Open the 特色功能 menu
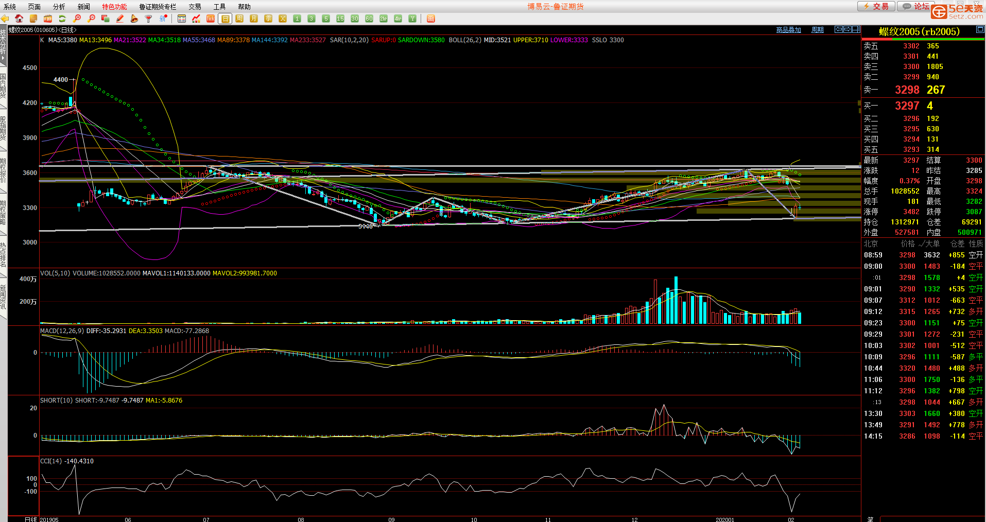This screenshot has width=986, height=522. pos(114,7)
